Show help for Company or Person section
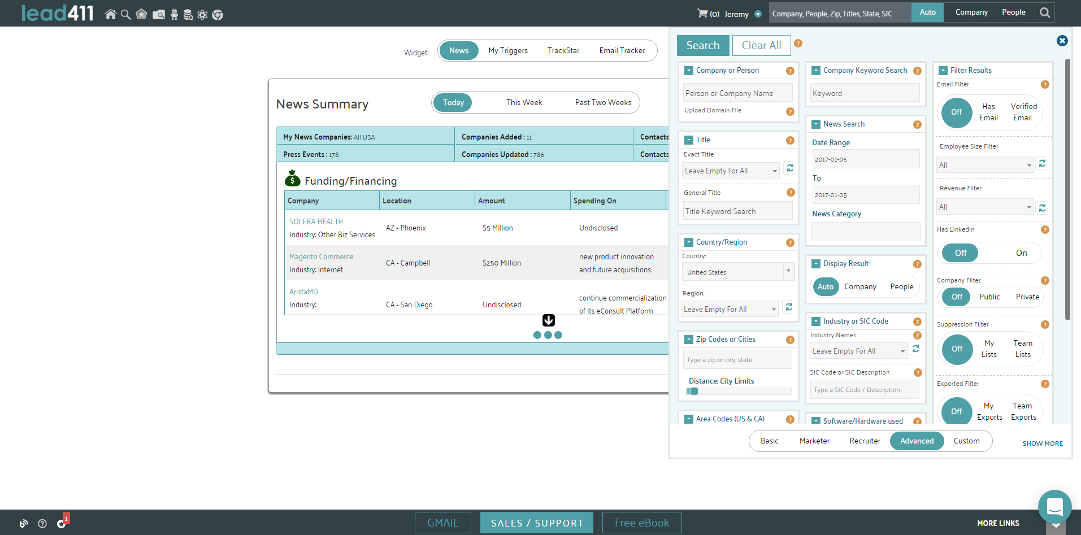1081x535 pixels. tap(790, 71)
